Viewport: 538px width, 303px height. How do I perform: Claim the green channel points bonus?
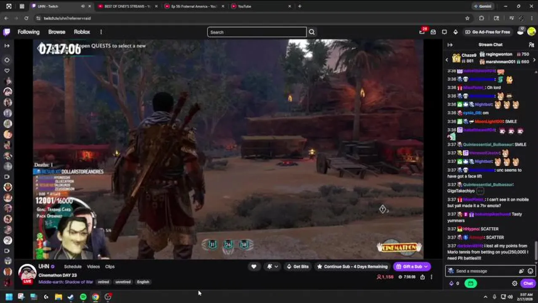tap(470, 283)
